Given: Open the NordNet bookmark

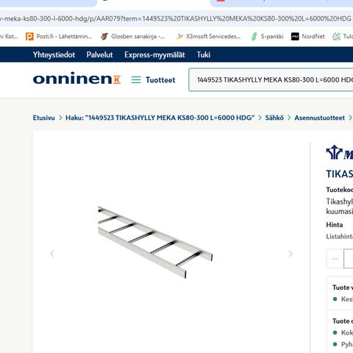Looking at the screenshot, I should (307, 37).
